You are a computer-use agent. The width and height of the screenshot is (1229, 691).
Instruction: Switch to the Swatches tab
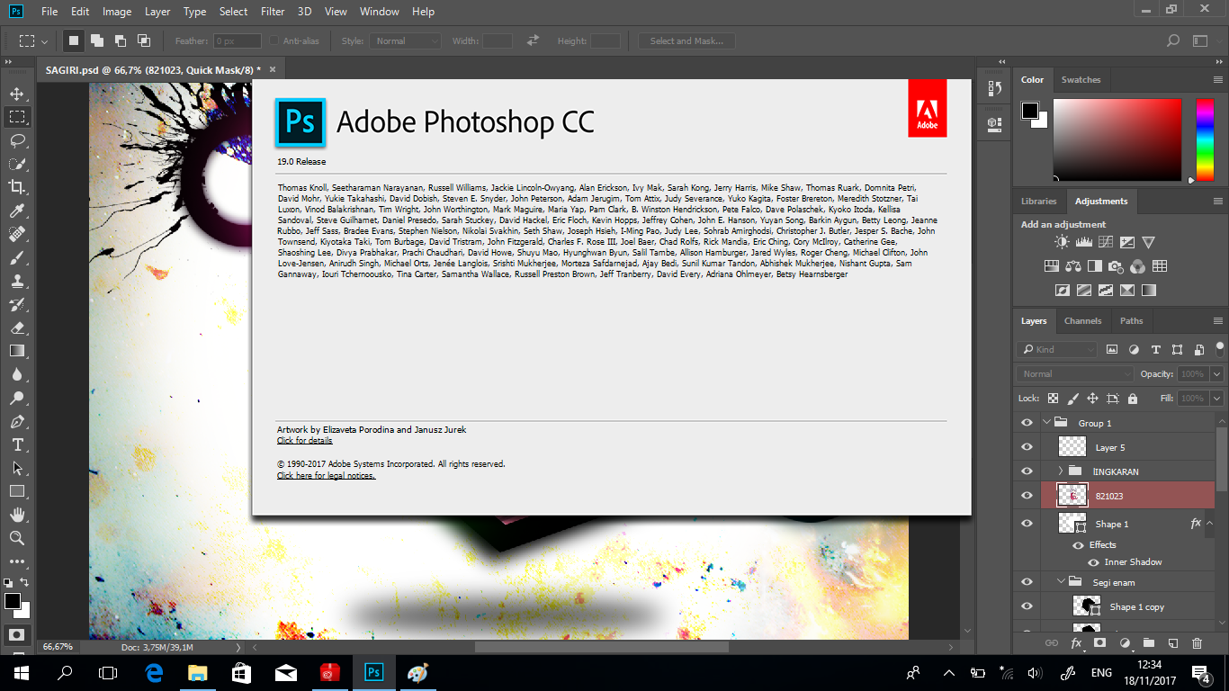1081,80
